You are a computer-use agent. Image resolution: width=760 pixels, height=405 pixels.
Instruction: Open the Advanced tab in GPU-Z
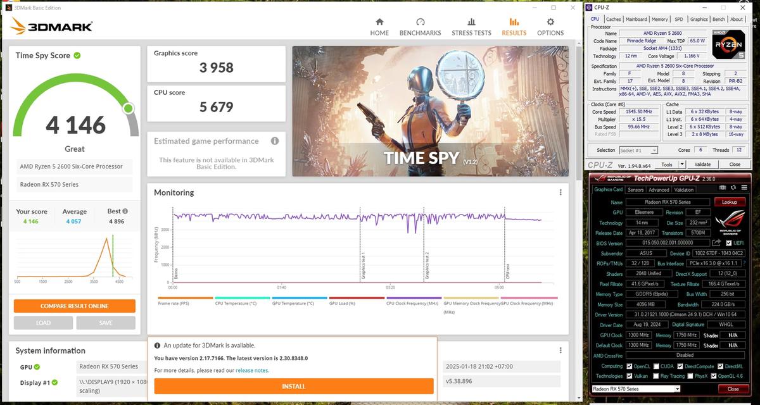pos(659,190)
